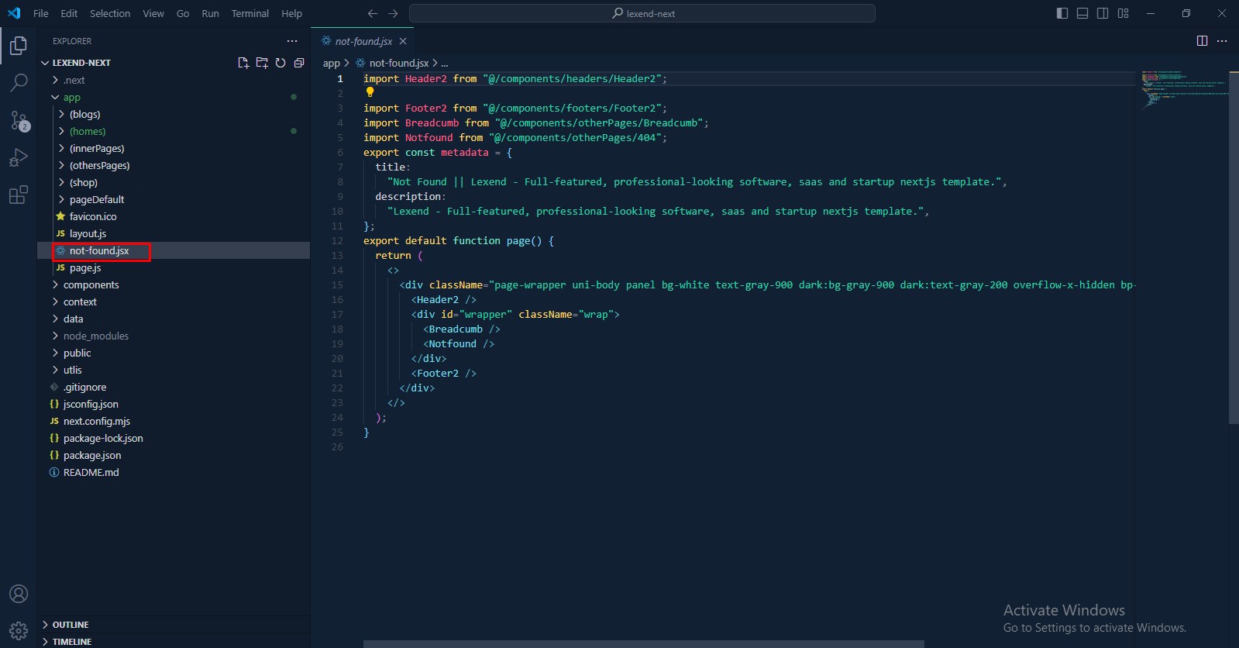Click the New Folder icon in Explorer
Image resolution: width=1239 pixels, height=648 pixels.
262,63
